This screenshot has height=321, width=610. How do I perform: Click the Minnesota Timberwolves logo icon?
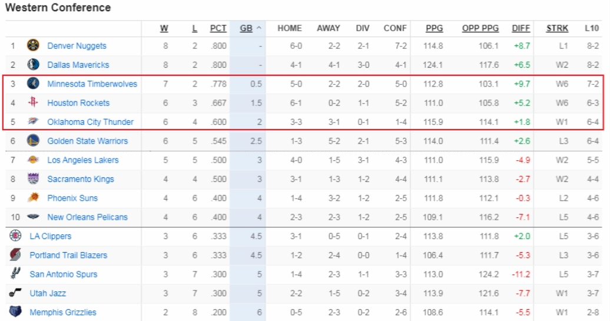pos(33,84)
